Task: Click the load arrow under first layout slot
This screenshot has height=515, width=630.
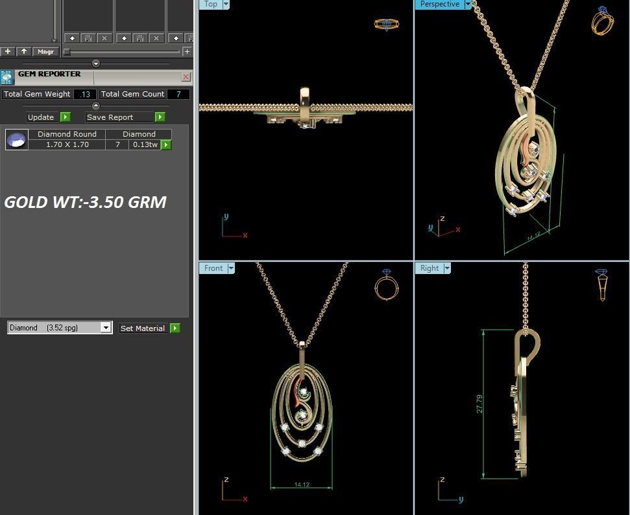Action: 72,38
